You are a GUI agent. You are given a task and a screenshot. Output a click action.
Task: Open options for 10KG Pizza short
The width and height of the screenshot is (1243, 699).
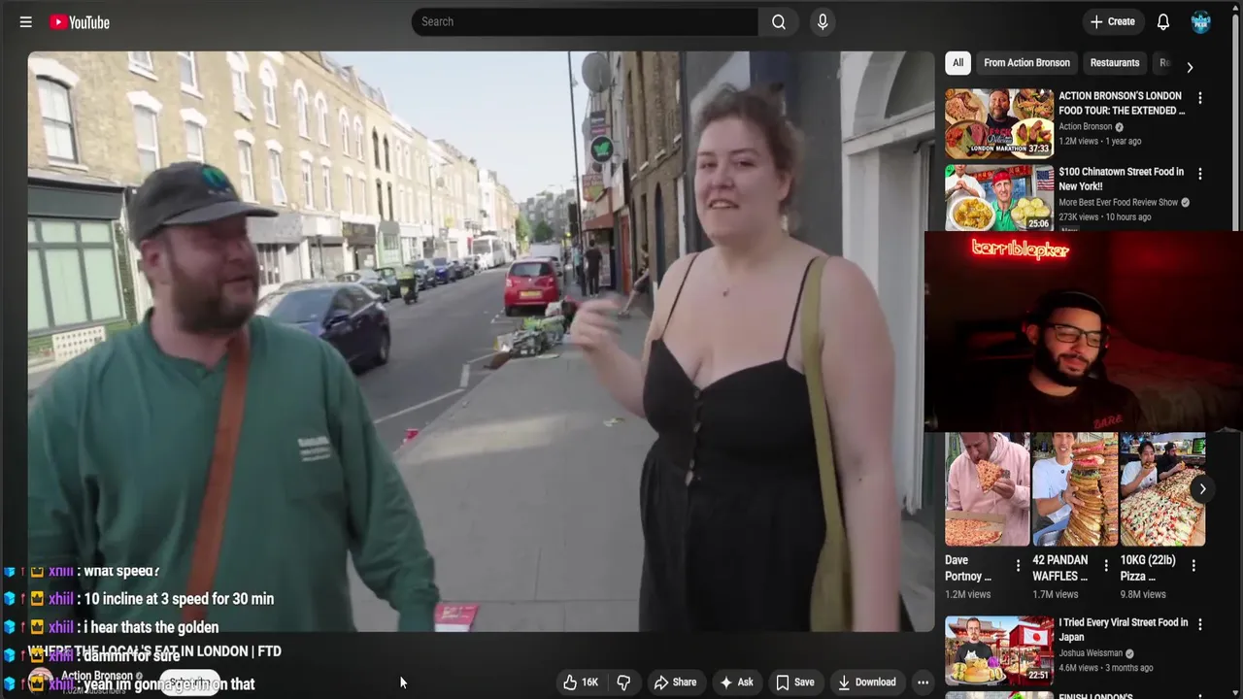[1193, 565]
